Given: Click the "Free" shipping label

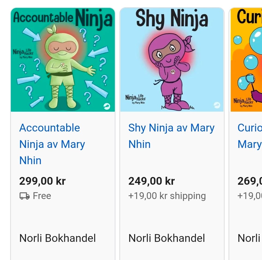Looking at the screenshot, I should 42,196.
